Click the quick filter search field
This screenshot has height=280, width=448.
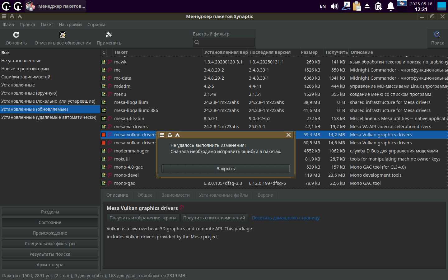226,42
